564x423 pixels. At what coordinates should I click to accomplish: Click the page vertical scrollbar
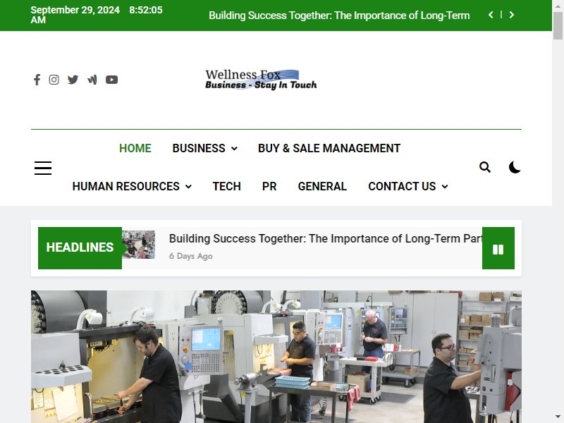coord(558,211)
